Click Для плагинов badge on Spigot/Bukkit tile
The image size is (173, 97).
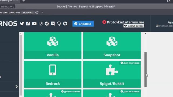[130, 63]
